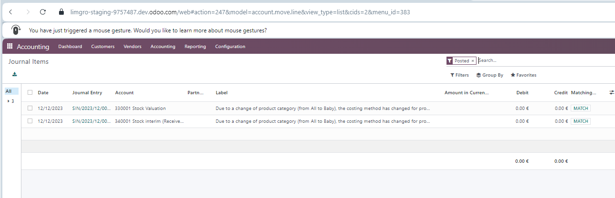The width and height of the screenshot is (615, 198).
Task: Open the Group By dropdown
Action: click(x=490, y=75)
